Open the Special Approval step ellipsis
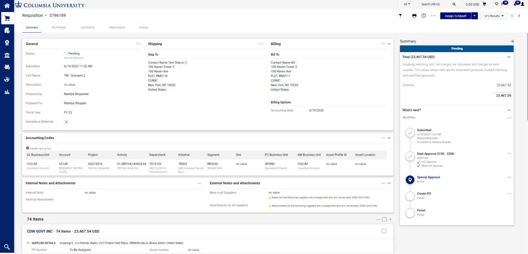528x254 pixels. 509,177
